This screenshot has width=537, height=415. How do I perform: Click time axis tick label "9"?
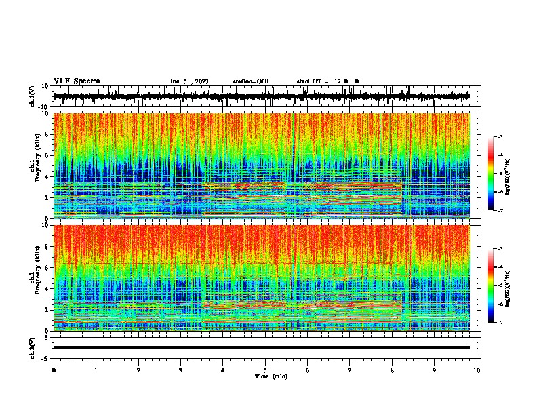click(x=434, y=370)
